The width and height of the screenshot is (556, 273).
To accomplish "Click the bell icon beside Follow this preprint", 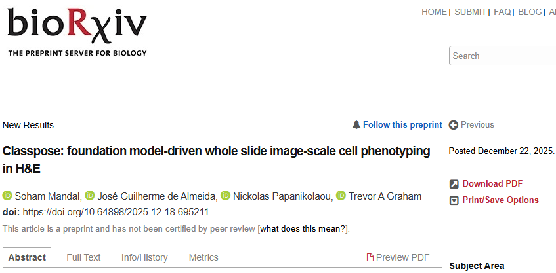I will [356, 125].
